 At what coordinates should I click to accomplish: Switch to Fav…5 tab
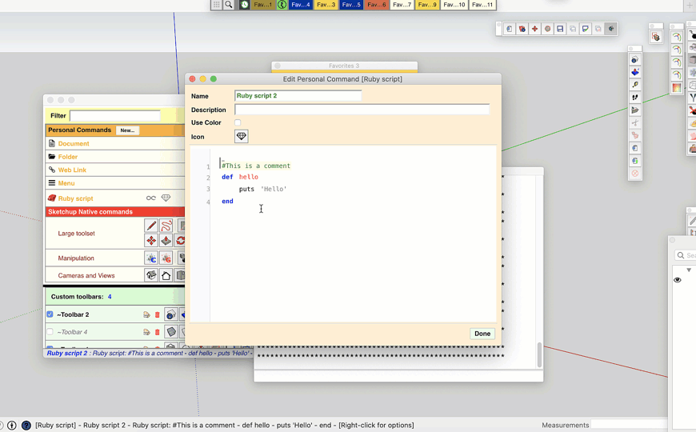351,5
